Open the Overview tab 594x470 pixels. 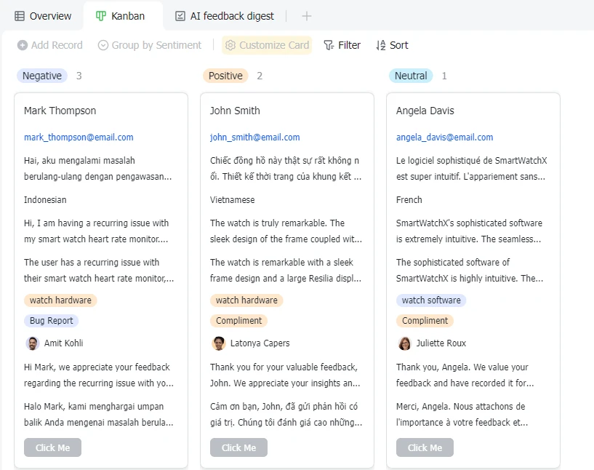tap(43, 16)
